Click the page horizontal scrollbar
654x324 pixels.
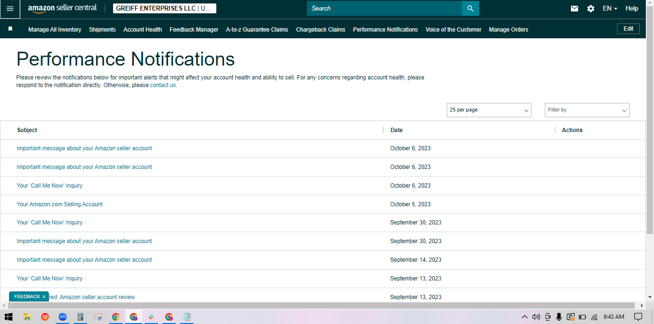click(321, 305)
